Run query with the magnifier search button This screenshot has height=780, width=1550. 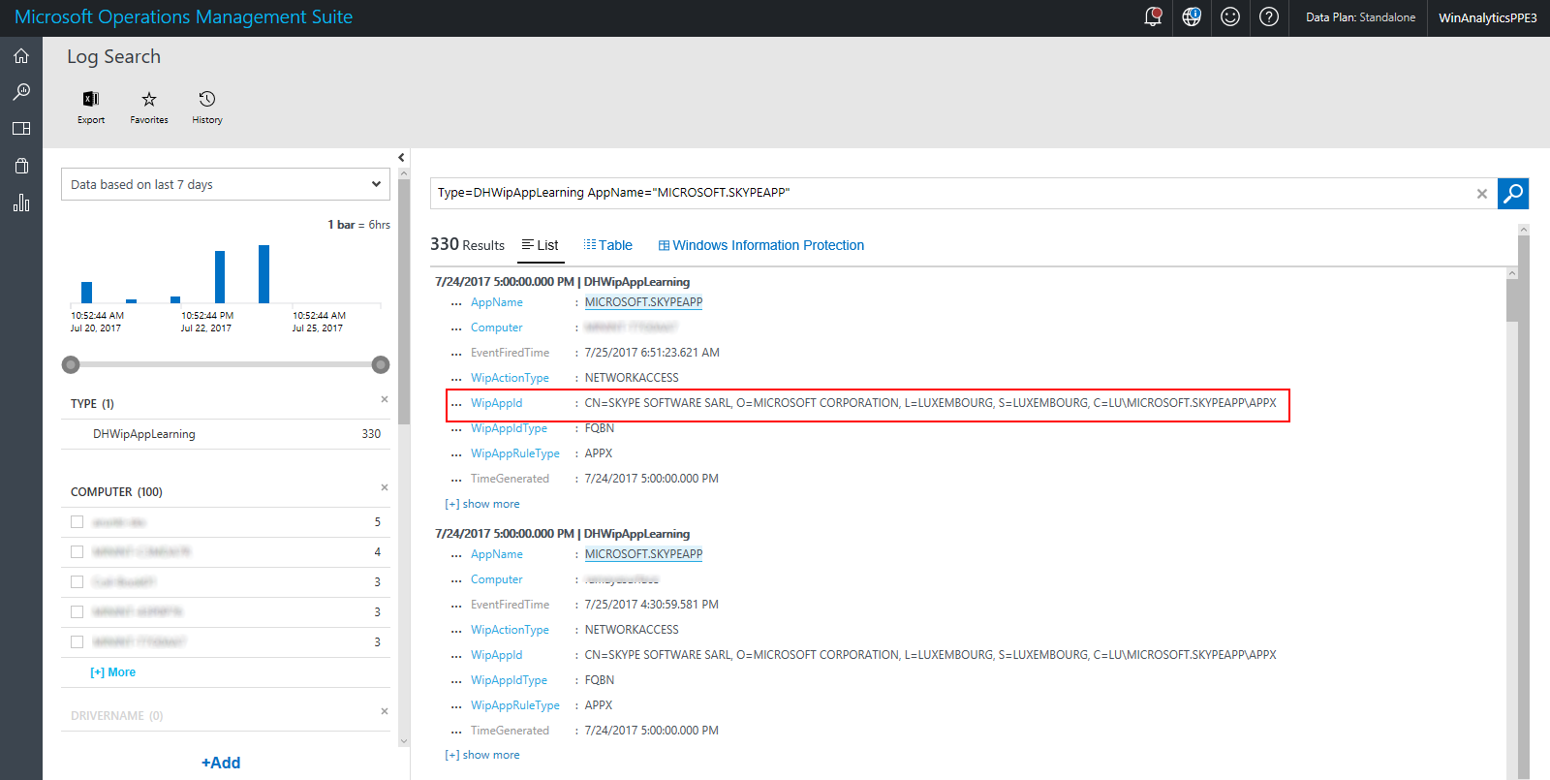[1512, 194]
